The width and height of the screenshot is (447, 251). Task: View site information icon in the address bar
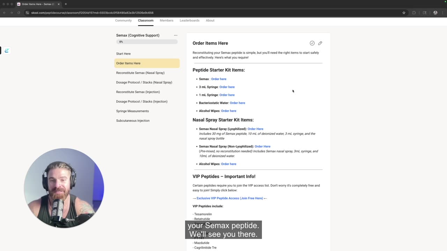click(x=28, y=13)
